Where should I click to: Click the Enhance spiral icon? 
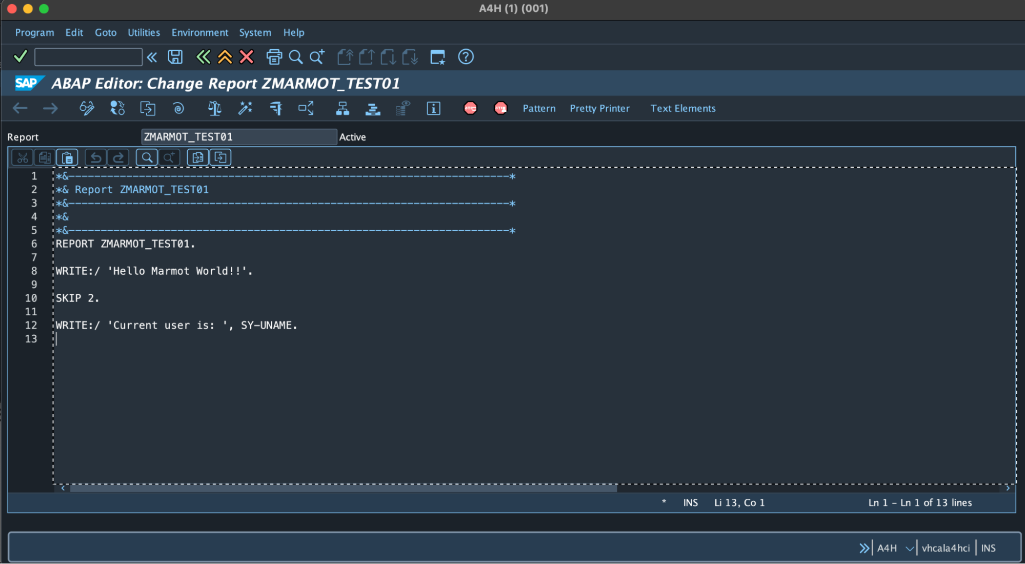(x=178, y=108)
